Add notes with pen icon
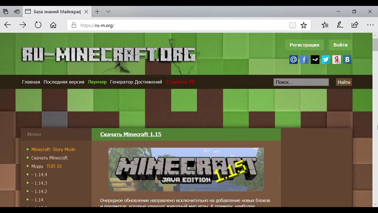The height and width of the screenshot is (213, 378). tap(340, 25)
